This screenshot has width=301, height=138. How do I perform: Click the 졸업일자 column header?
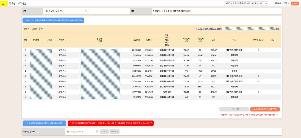136,40
